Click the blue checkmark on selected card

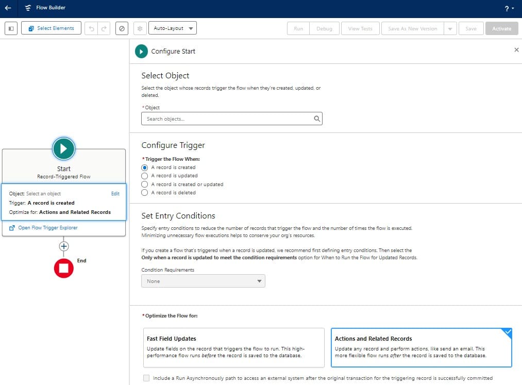[508, 332]
